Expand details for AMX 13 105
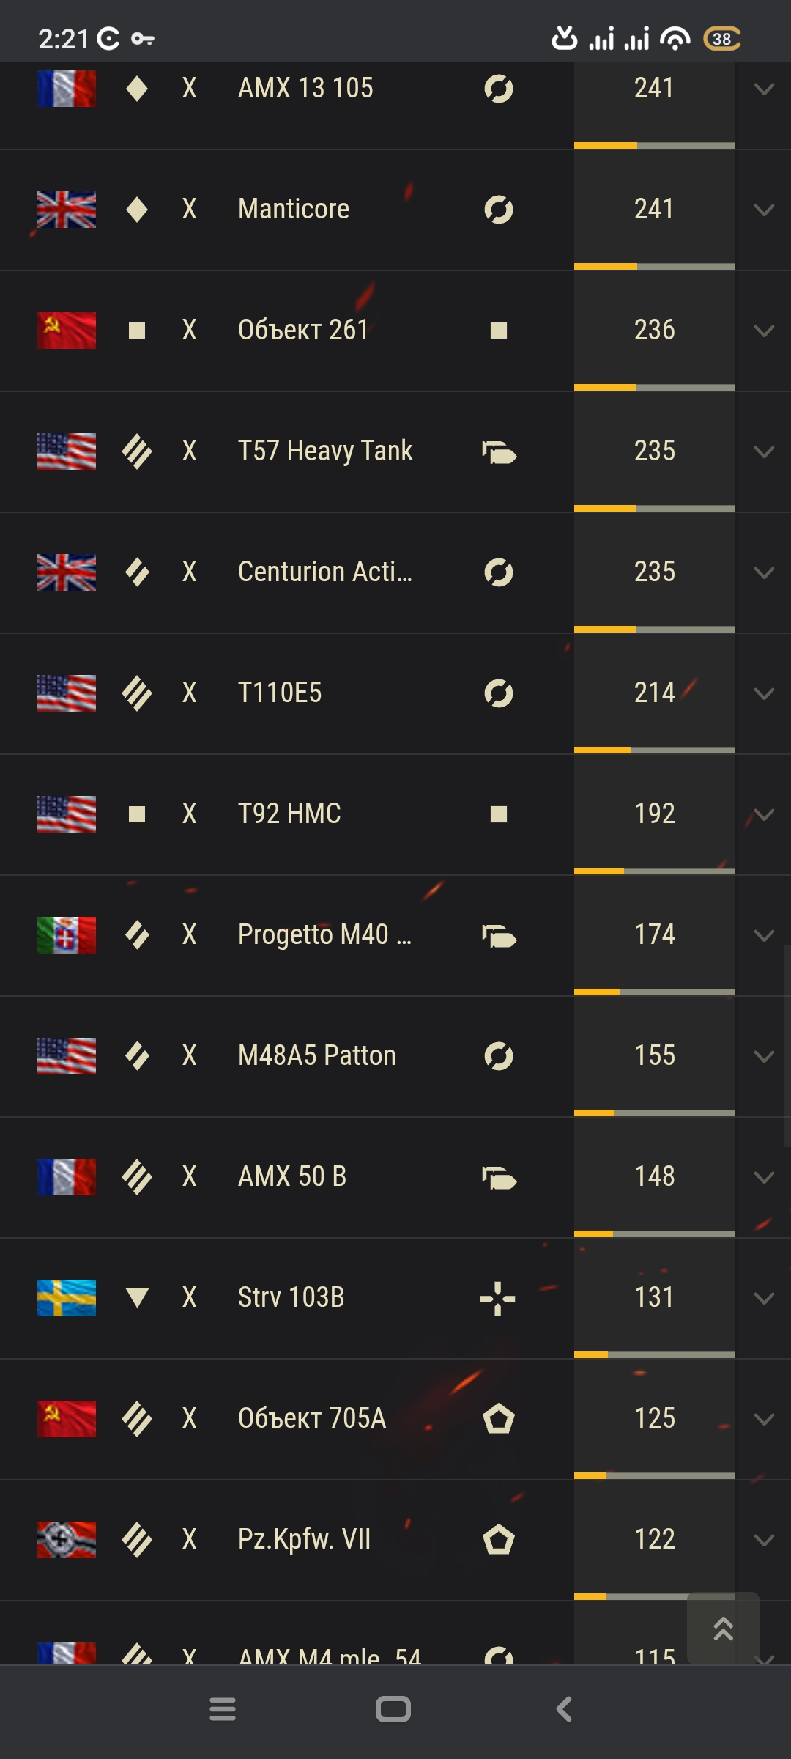 pos(764,89)
